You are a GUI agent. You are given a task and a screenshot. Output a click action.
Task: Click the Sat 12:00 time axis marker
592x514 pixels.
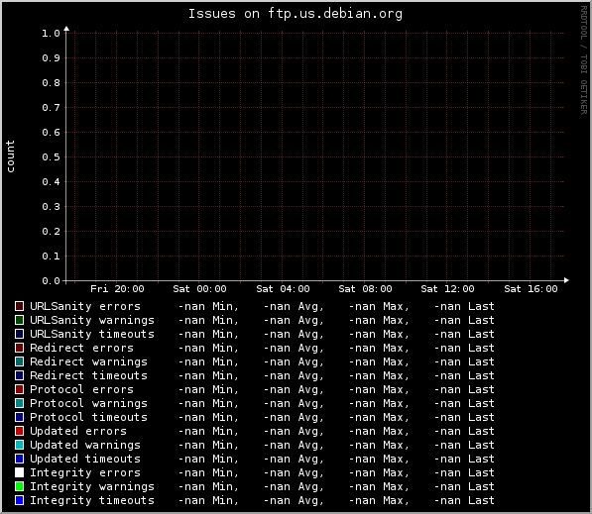447,289
